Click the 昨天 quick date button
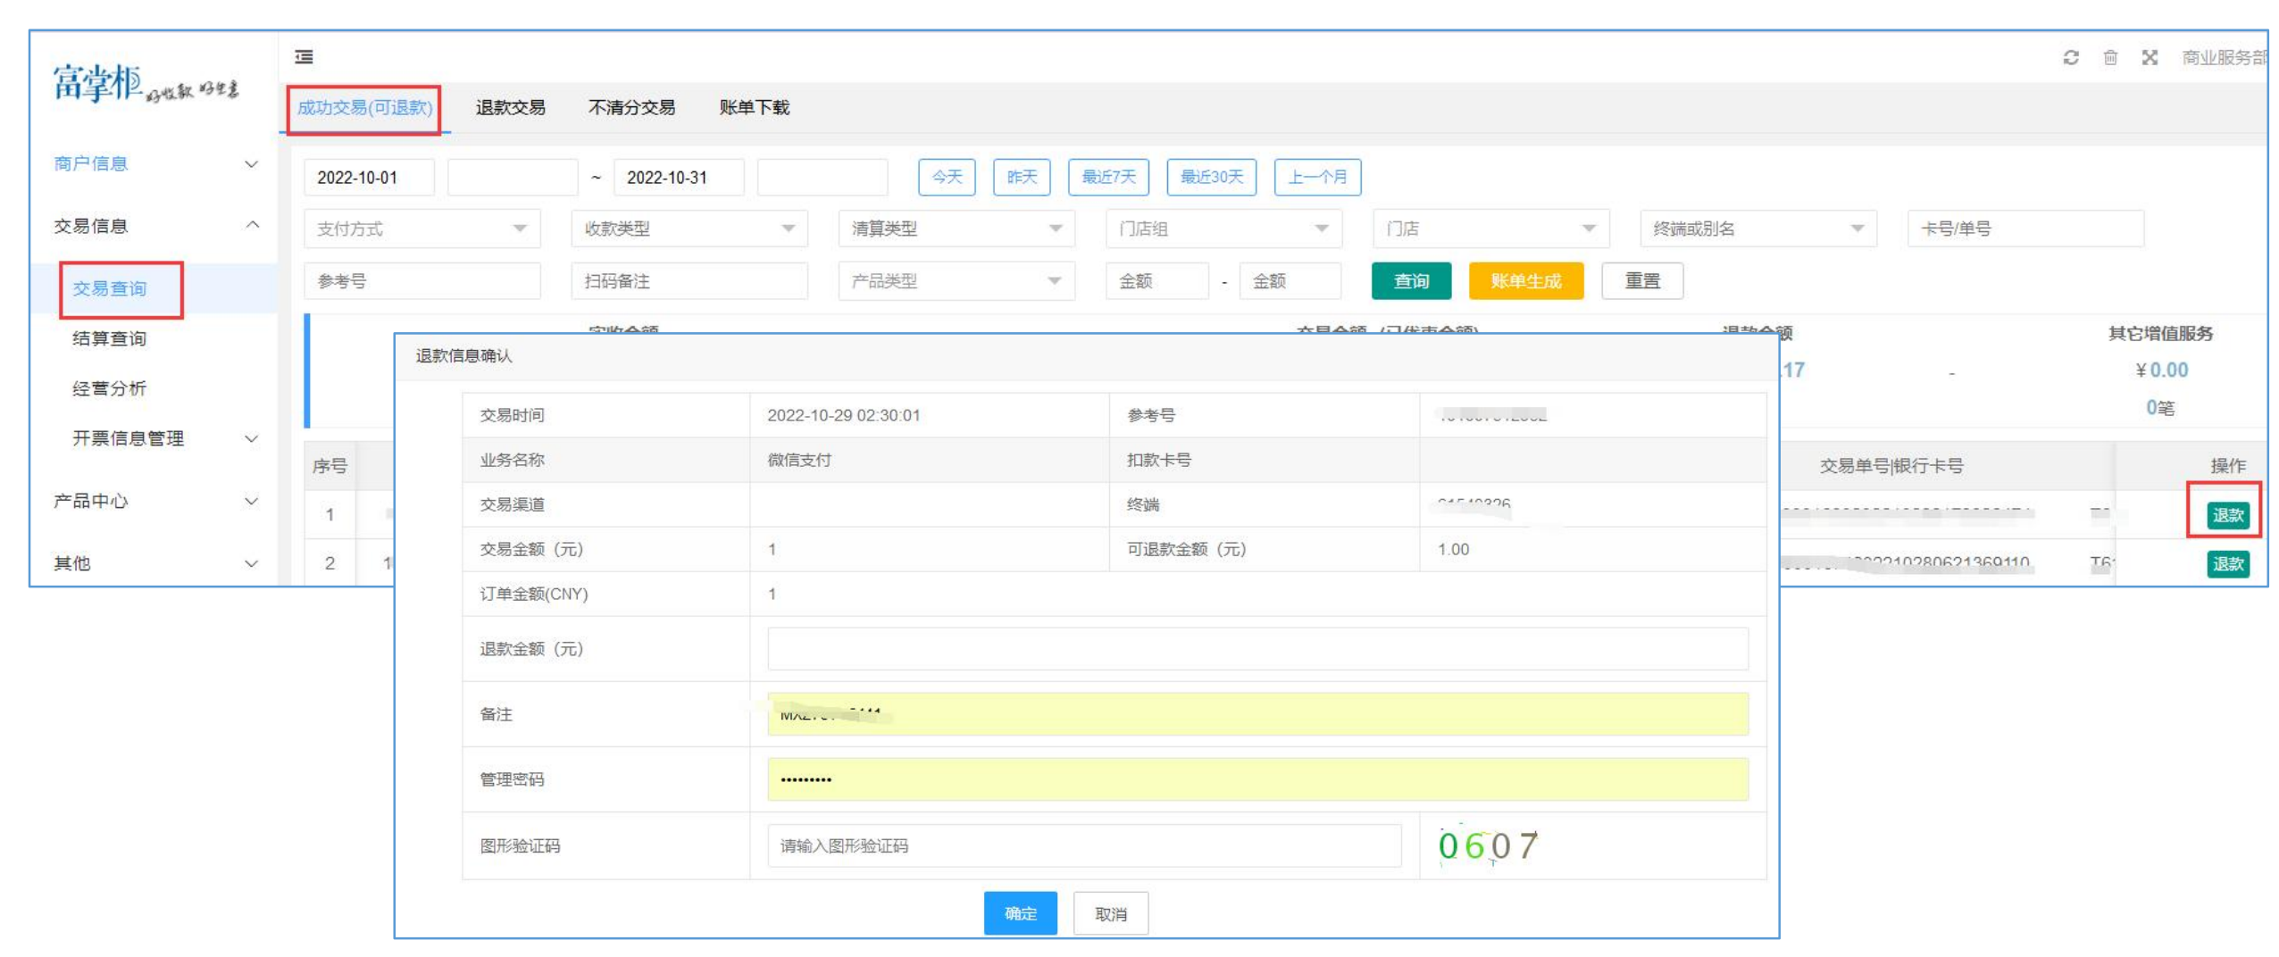The height and width of the screenshot is (957, 2279). pos(1022,177)
